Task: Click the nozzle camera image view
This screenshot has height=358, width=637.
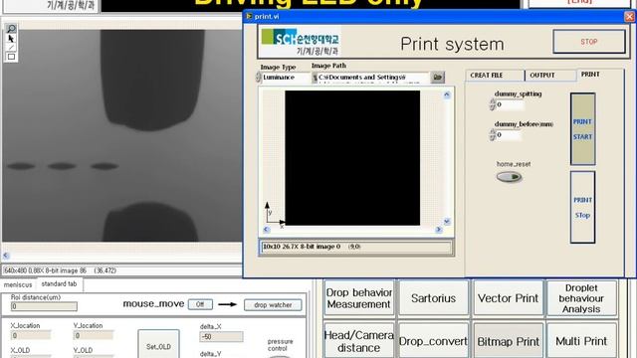Action: click(121, 135)
